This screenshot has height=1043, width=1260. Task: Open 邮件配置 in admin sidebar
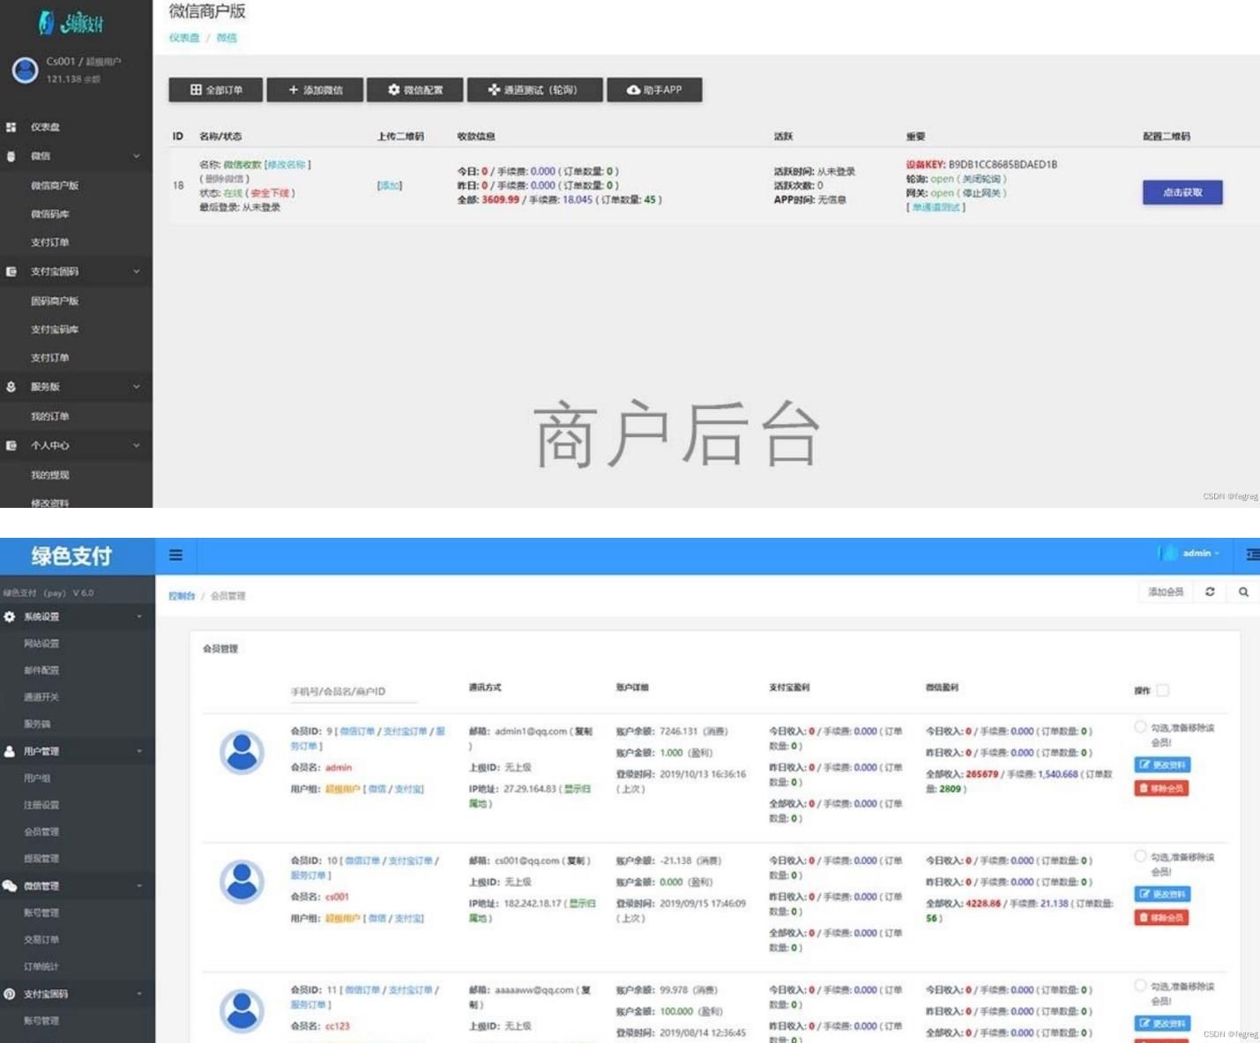[x=41, y=670]
